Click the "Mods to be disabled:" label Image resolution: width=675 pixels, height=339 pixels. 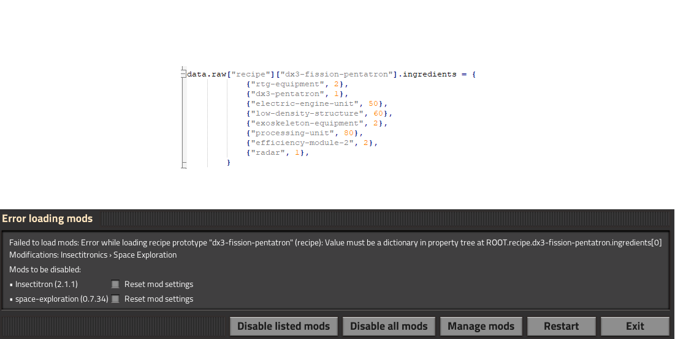(45, 269)
